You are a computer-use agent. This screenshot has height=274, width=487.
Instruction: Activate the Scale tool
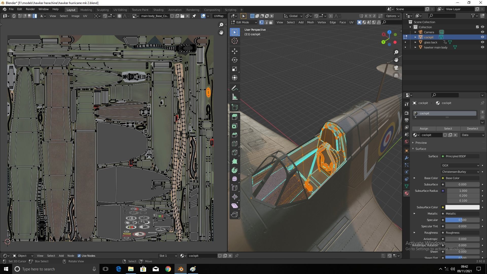point(235,69)
